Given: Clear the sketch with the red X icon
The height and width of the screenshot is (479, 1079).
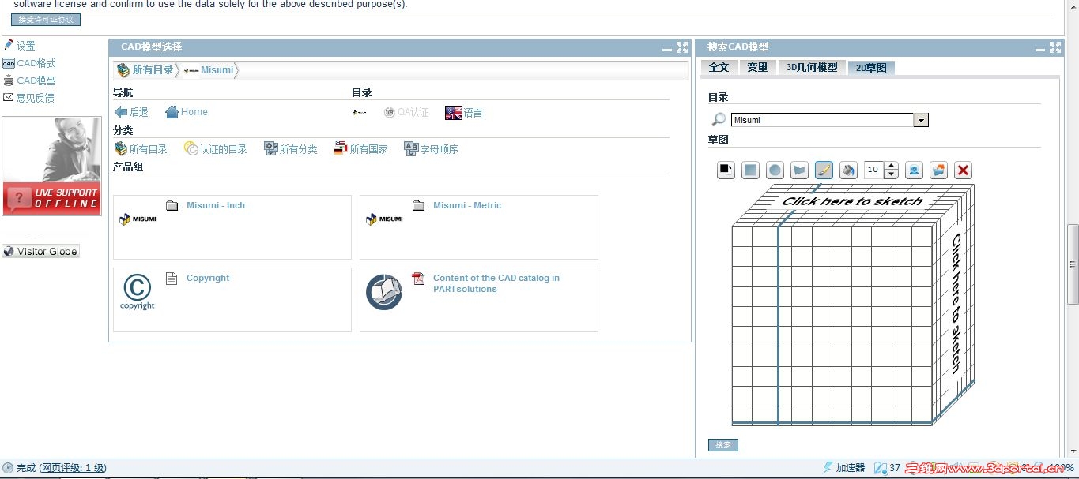Looking at the screenshot, I should 963,170.
